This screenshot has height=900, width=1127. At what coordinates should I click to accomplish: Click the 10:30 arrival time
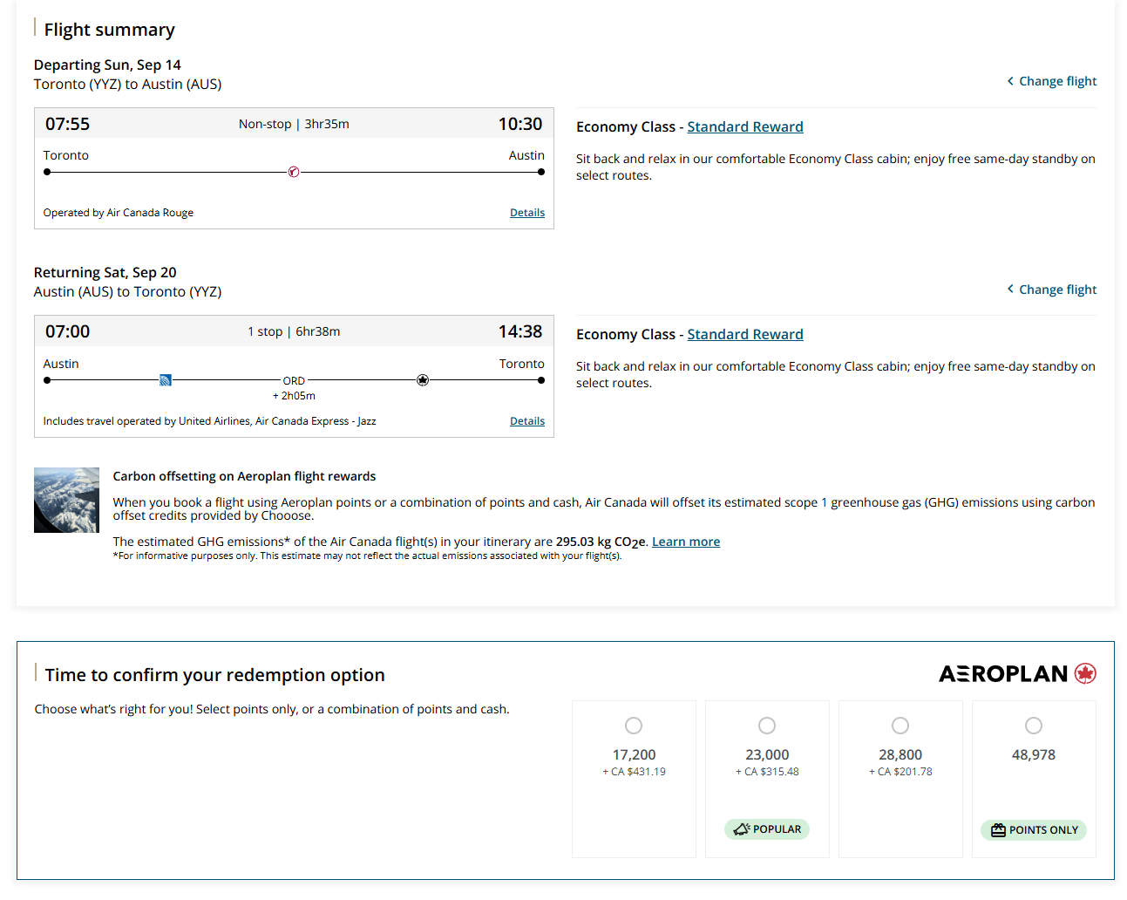(520, 124)
